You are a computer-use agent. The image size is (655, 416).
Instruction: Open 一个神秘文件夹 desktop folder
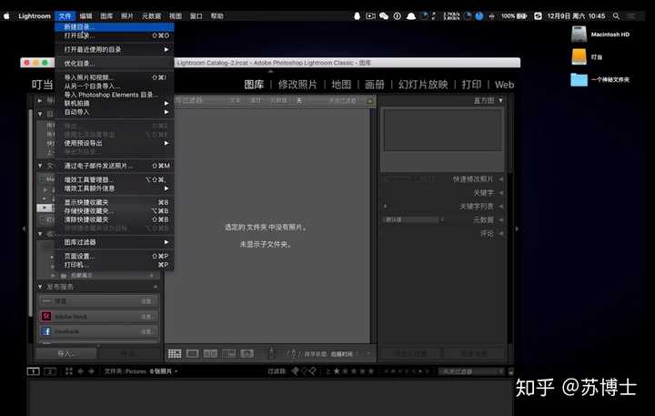579,79
